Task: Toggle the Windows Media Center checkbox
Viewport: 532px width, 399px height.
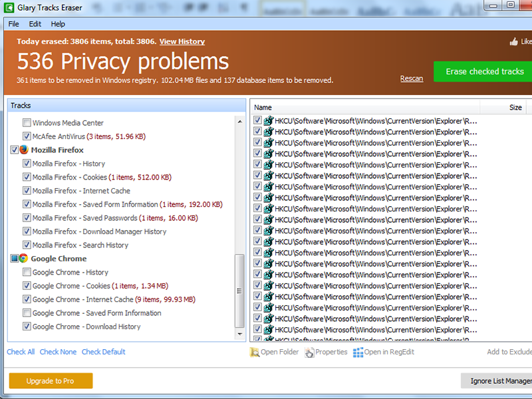Action: (27, 122)
